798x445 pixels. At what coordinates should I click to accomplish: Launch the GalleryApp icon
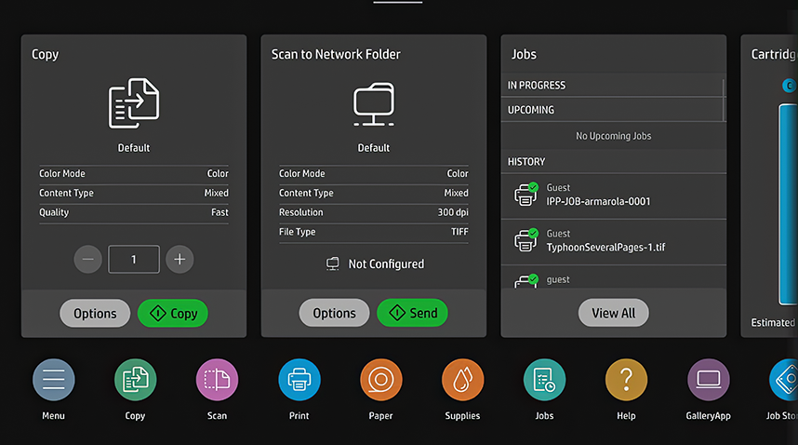[708, 380]
